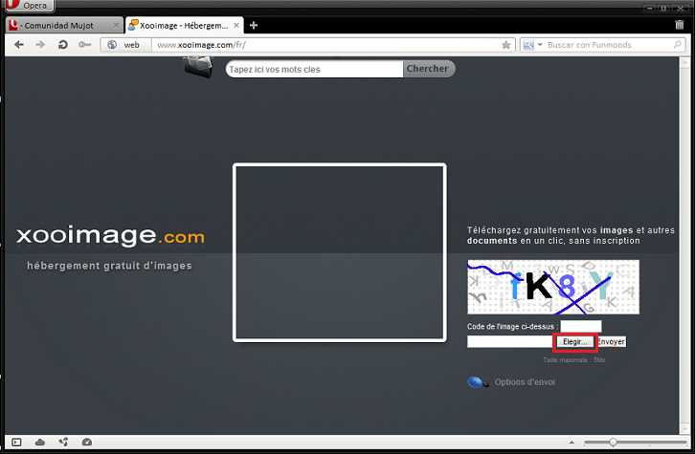Click the Elegir file chooser button
Image resolution: width=695 pixels, height=454 pixels.
pyautogui.click(x=574, y=341)
